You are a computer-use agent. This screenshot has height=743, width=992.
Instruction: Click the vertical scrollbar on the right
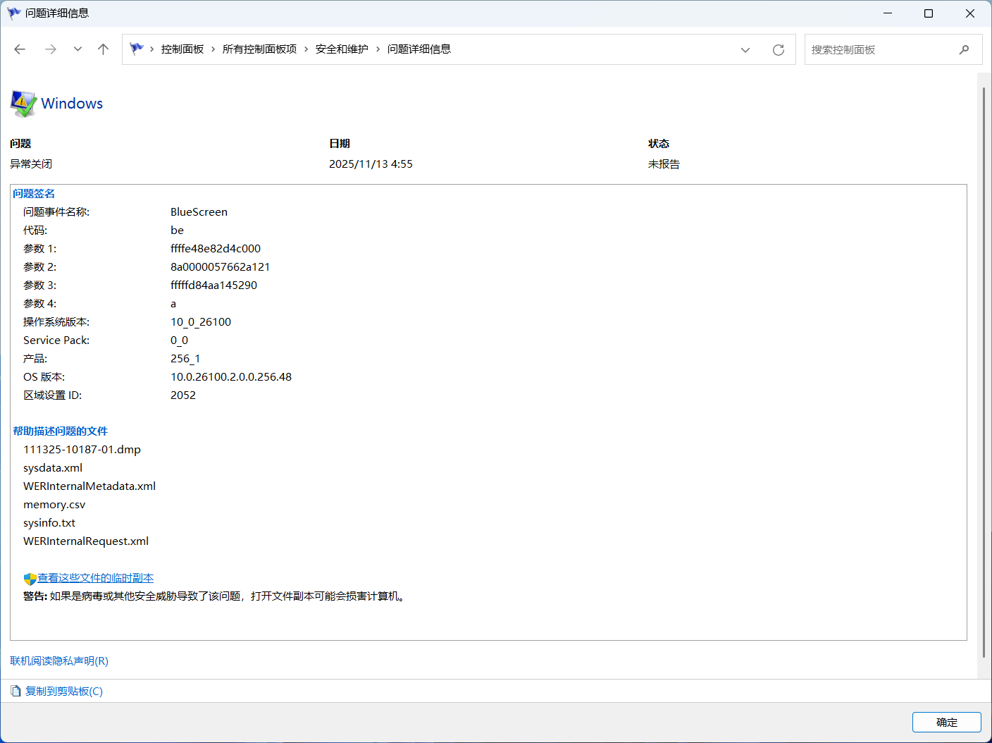point(984,374)
